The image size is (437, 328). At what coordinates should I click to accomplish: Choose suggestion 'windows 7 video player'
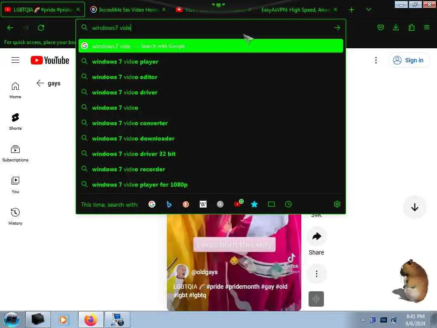[211, 61]
